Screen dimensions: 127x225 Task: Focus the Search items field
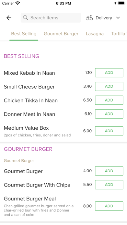51,18
